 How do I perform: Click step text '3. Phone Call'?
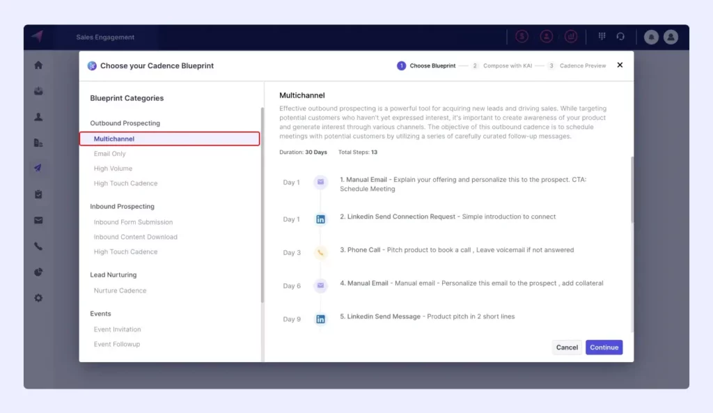pyautogui.click(x=360, y=250)
